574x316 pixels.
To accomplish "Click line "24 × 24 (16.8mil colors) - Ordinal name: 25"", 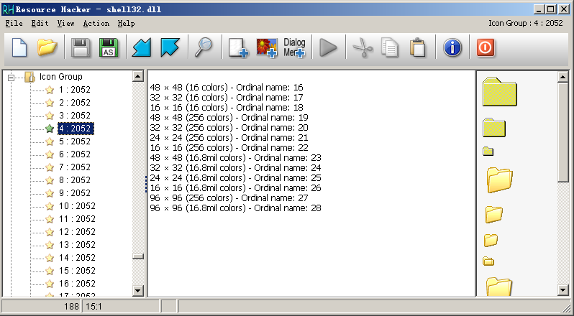I will pyautogui.click(x=235, y=178).
